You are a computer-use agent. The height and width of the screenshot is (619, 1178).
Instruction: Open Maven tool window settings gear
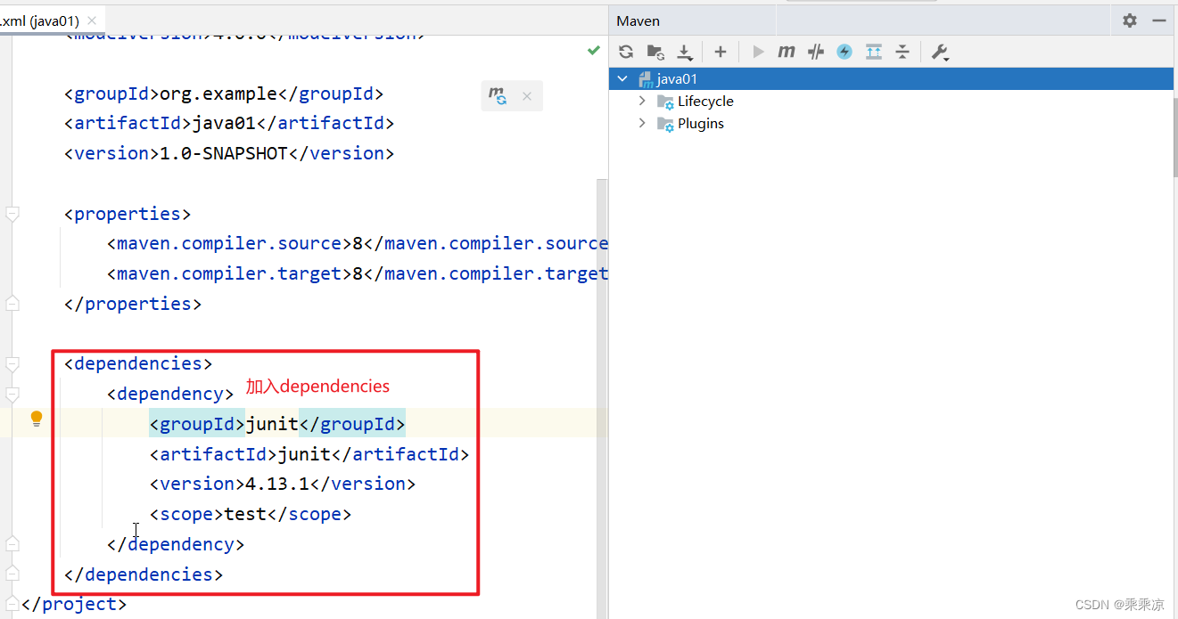[1129, 20]
